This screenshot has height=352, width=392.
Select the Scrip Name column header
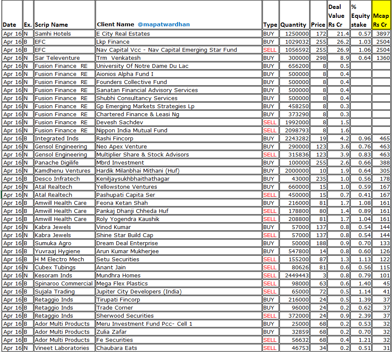65,15
